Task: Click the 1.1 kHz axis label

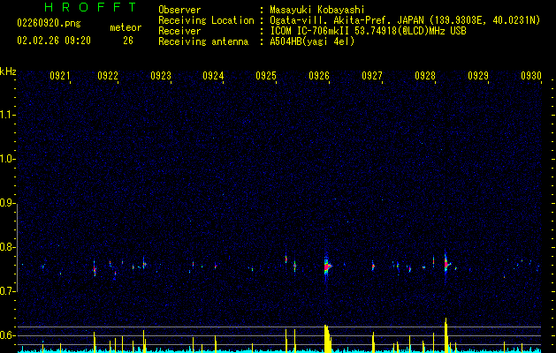Action: [x=8, y=115]
